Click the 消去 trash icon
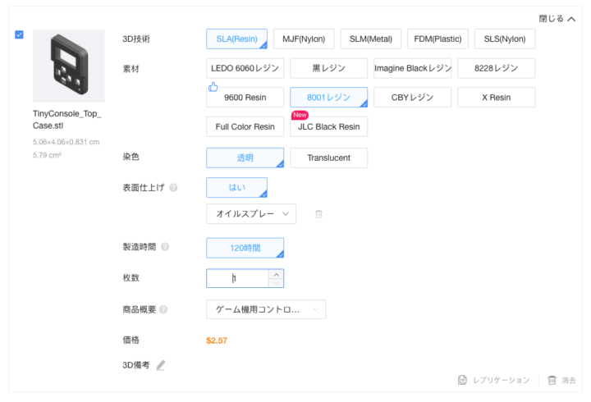This screenshot has height=402, width=591. pos(552,381)
